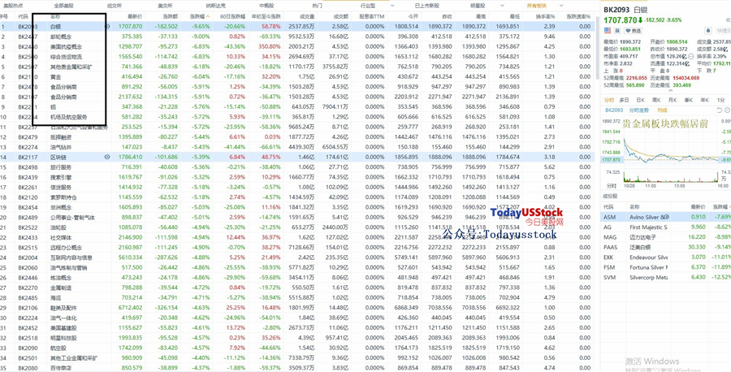Switch to the 中概股 tab
731x372 pixels.
(267, 6)
